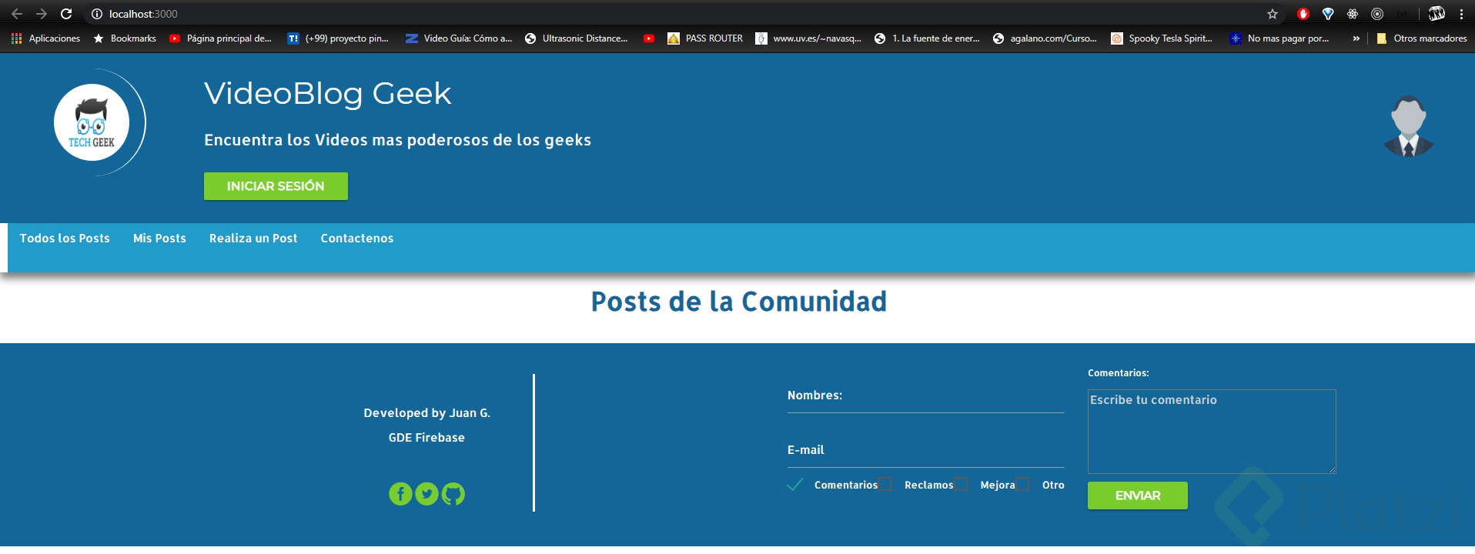Screen dimensions: 1475x554
Task: Open the Página principal de... bookmark
Action: [221, 38]
